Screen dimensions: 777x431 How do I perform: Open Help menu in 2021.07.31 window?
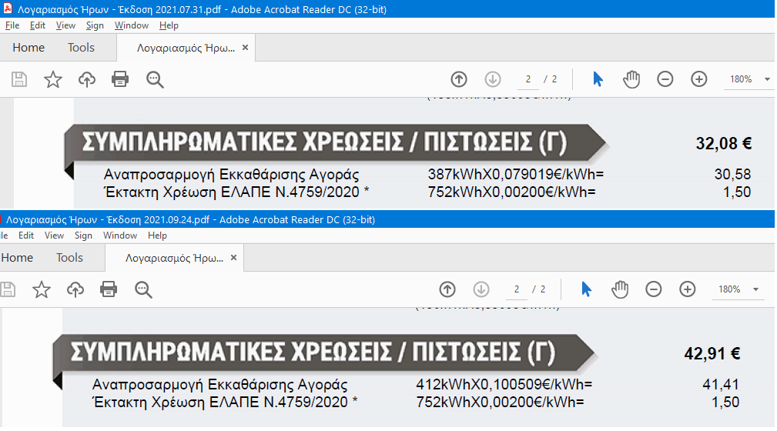pyautogui.click(x=169, y=25)
